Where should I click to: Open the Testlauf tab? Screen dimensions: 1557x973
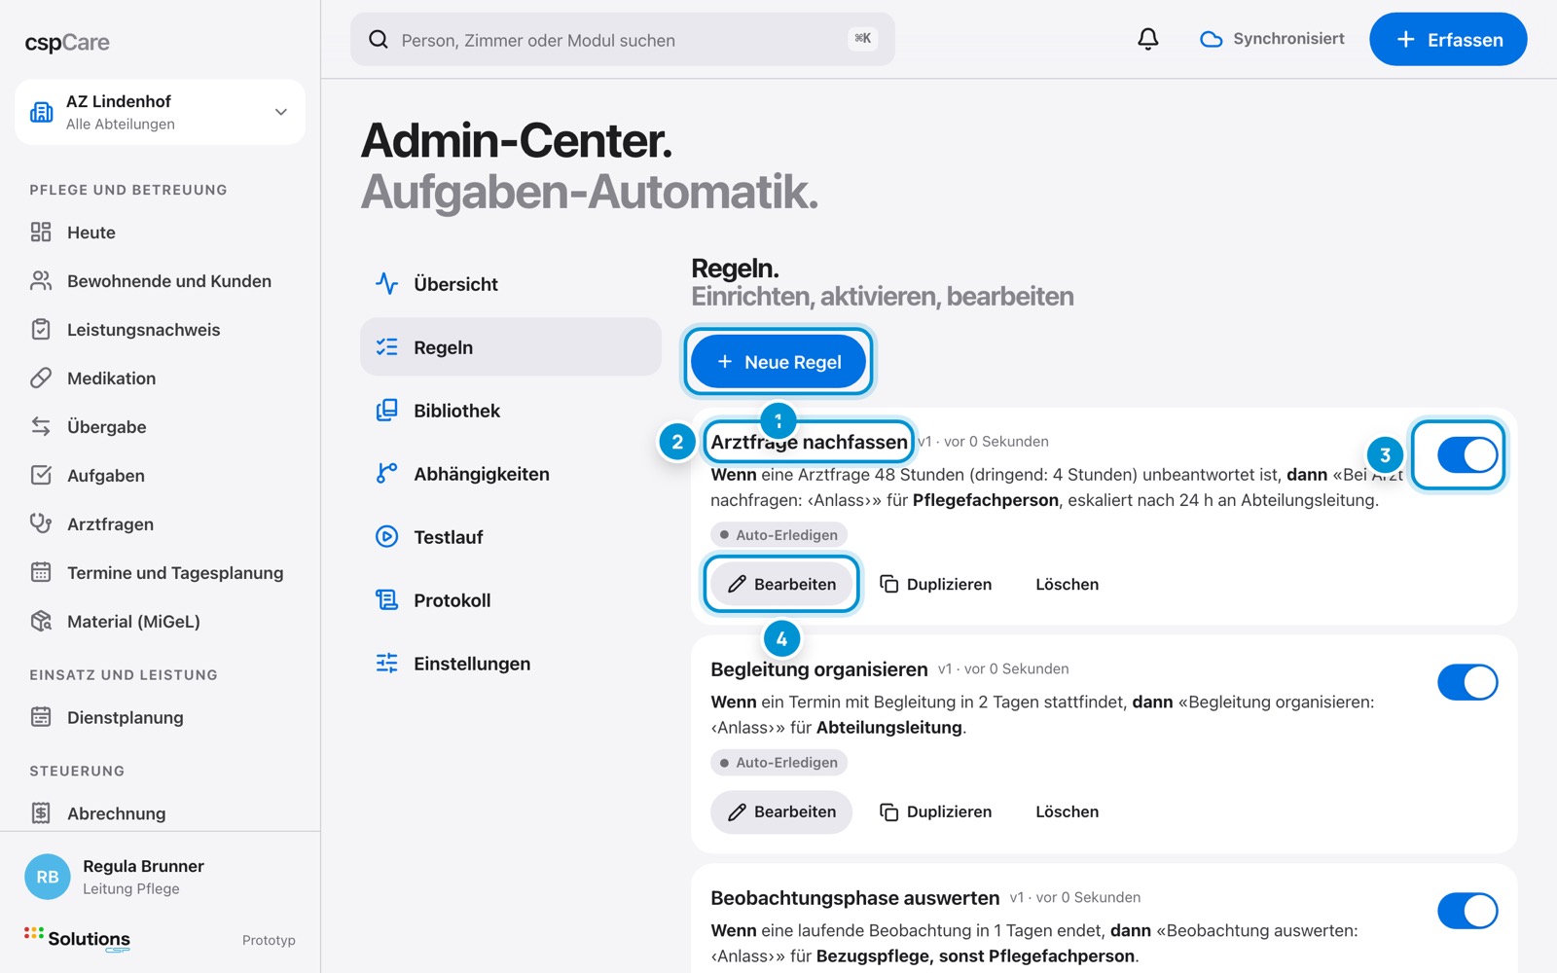click(510, 537)
